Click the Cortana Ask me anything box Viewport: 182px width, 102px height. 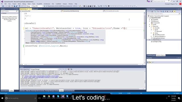pos(21,98)
